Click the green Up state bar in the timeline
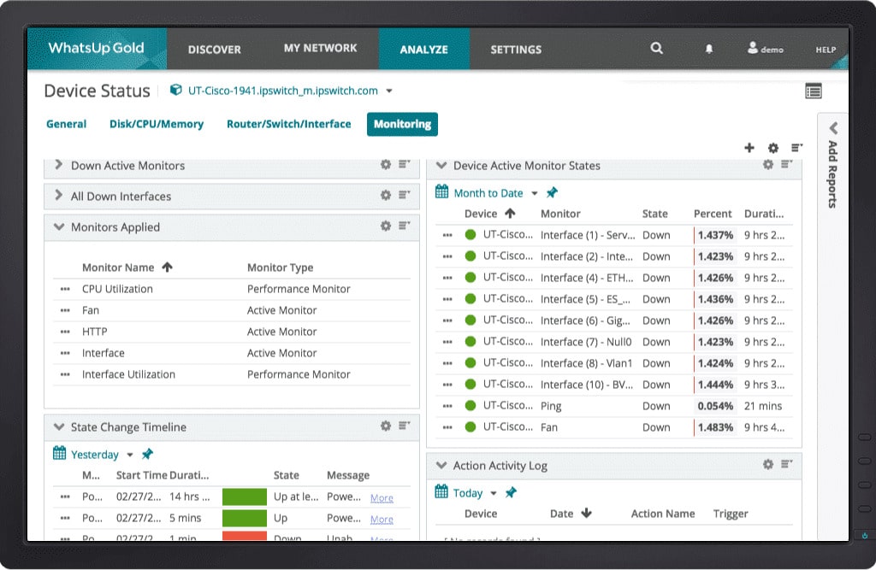Viewport: 876px width, 570px height. click(x=245, y=518)
